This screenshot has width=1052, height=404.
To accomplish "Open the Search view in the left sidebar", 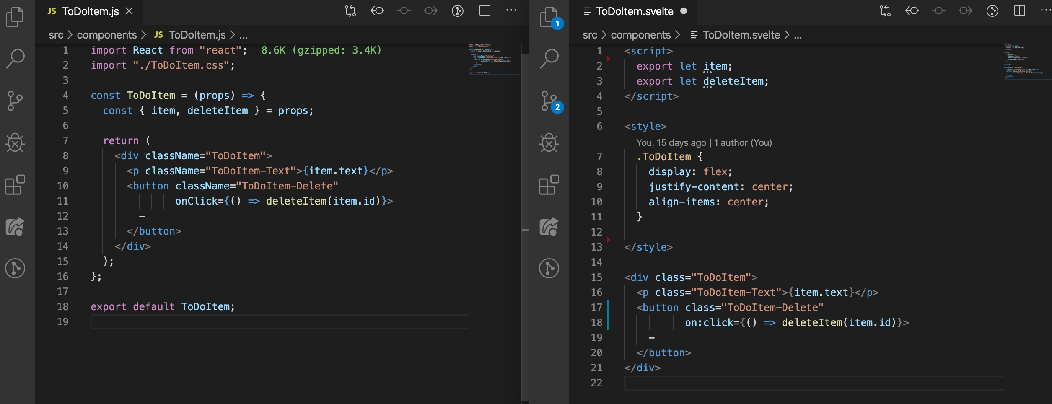I will click(x=15, y=58).
